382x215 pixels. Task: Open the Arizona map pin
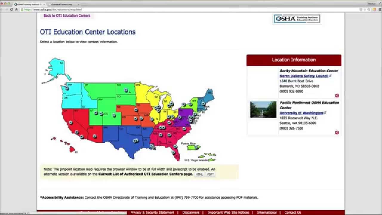point(95,136)
